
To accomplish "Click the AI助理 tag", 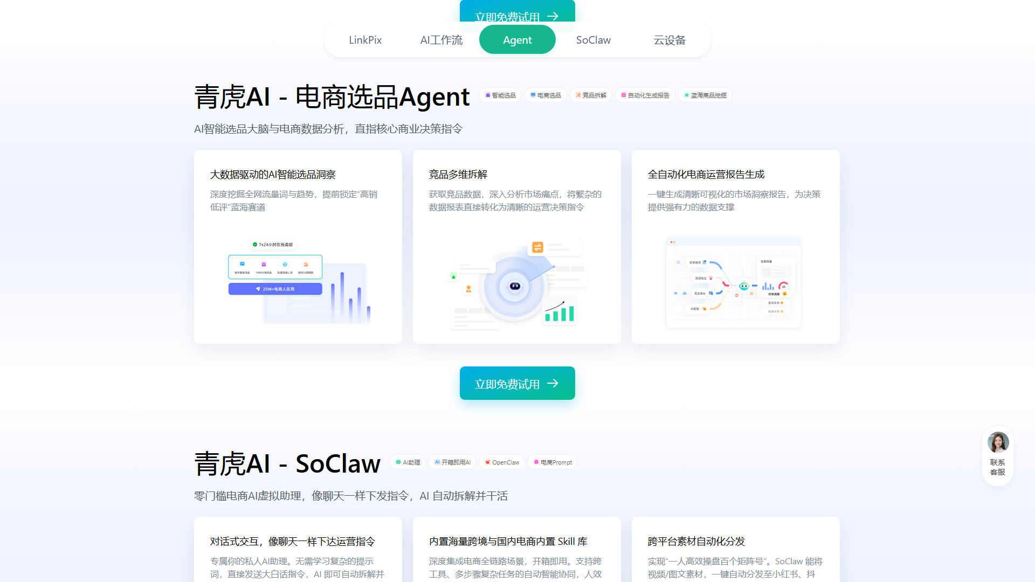I will (408, 462).
